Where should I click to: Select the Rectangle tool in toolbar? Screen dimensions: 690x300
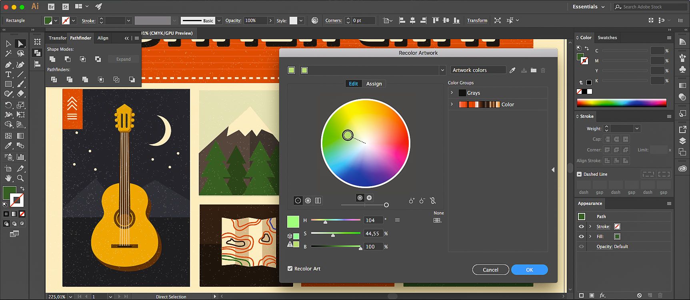[x=8, y=84]
